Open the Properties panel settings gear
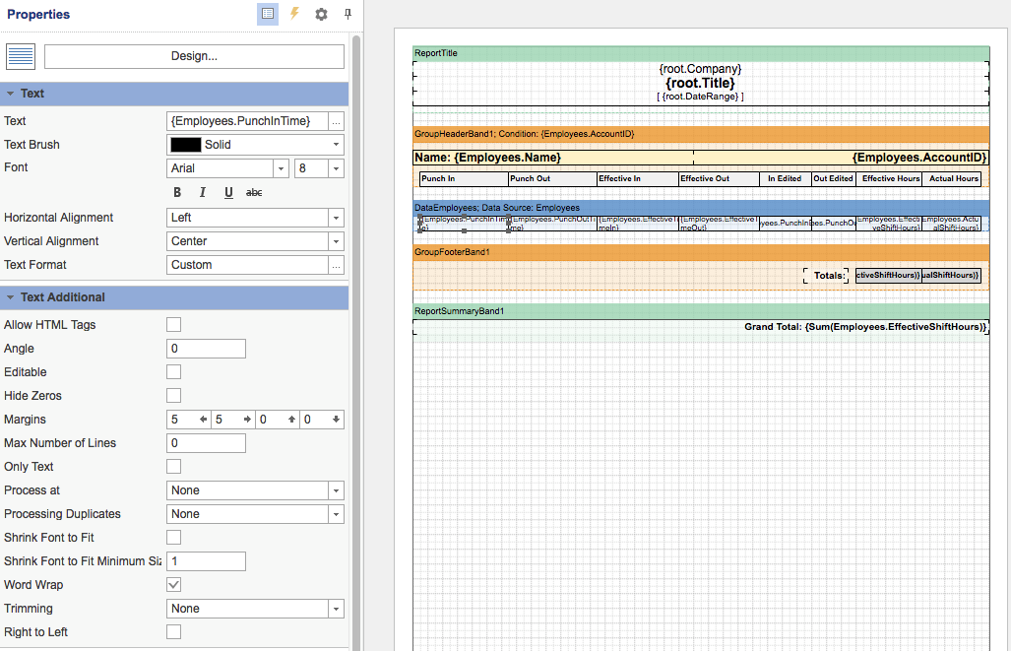Screen dimensions: 1011x651 coord(322,14)
